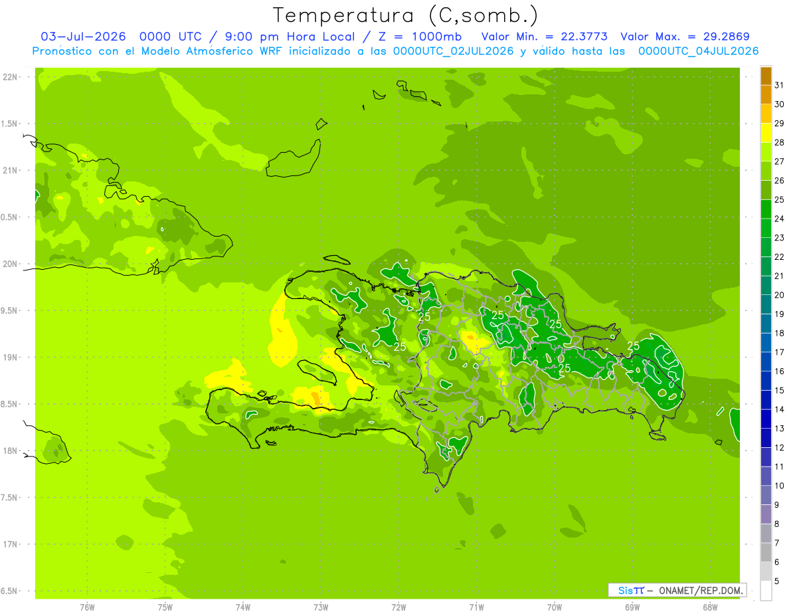Click the "69W" longitude label
The width and height of the screenshot is (797, 616).
[x=632, y=607]
